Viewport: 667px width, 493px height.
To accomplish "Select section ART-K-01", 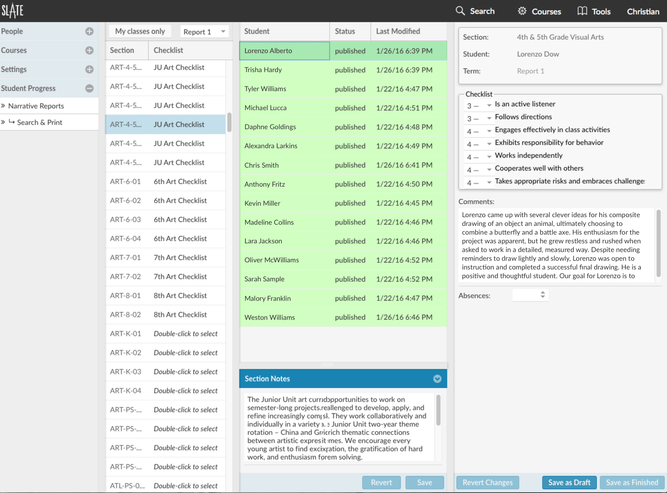I will (x=165, y=334).
